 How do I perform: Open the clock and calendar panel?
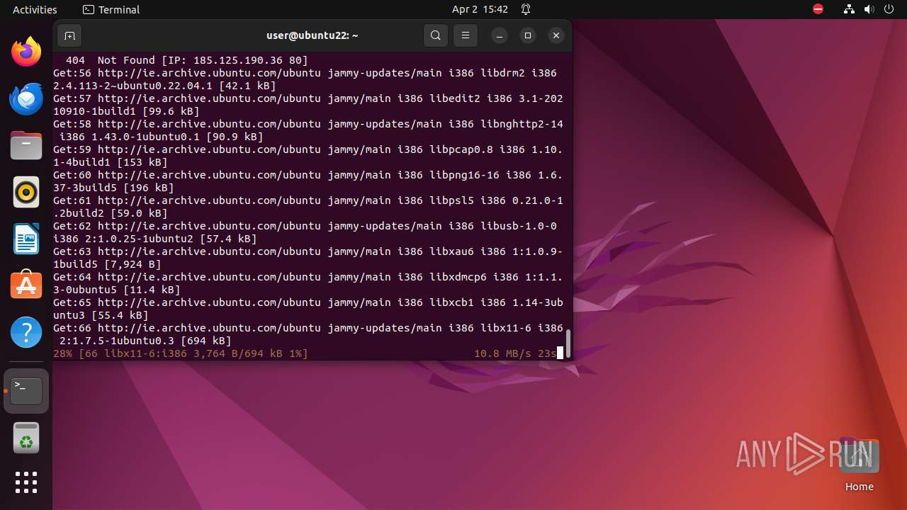(480, 9)
